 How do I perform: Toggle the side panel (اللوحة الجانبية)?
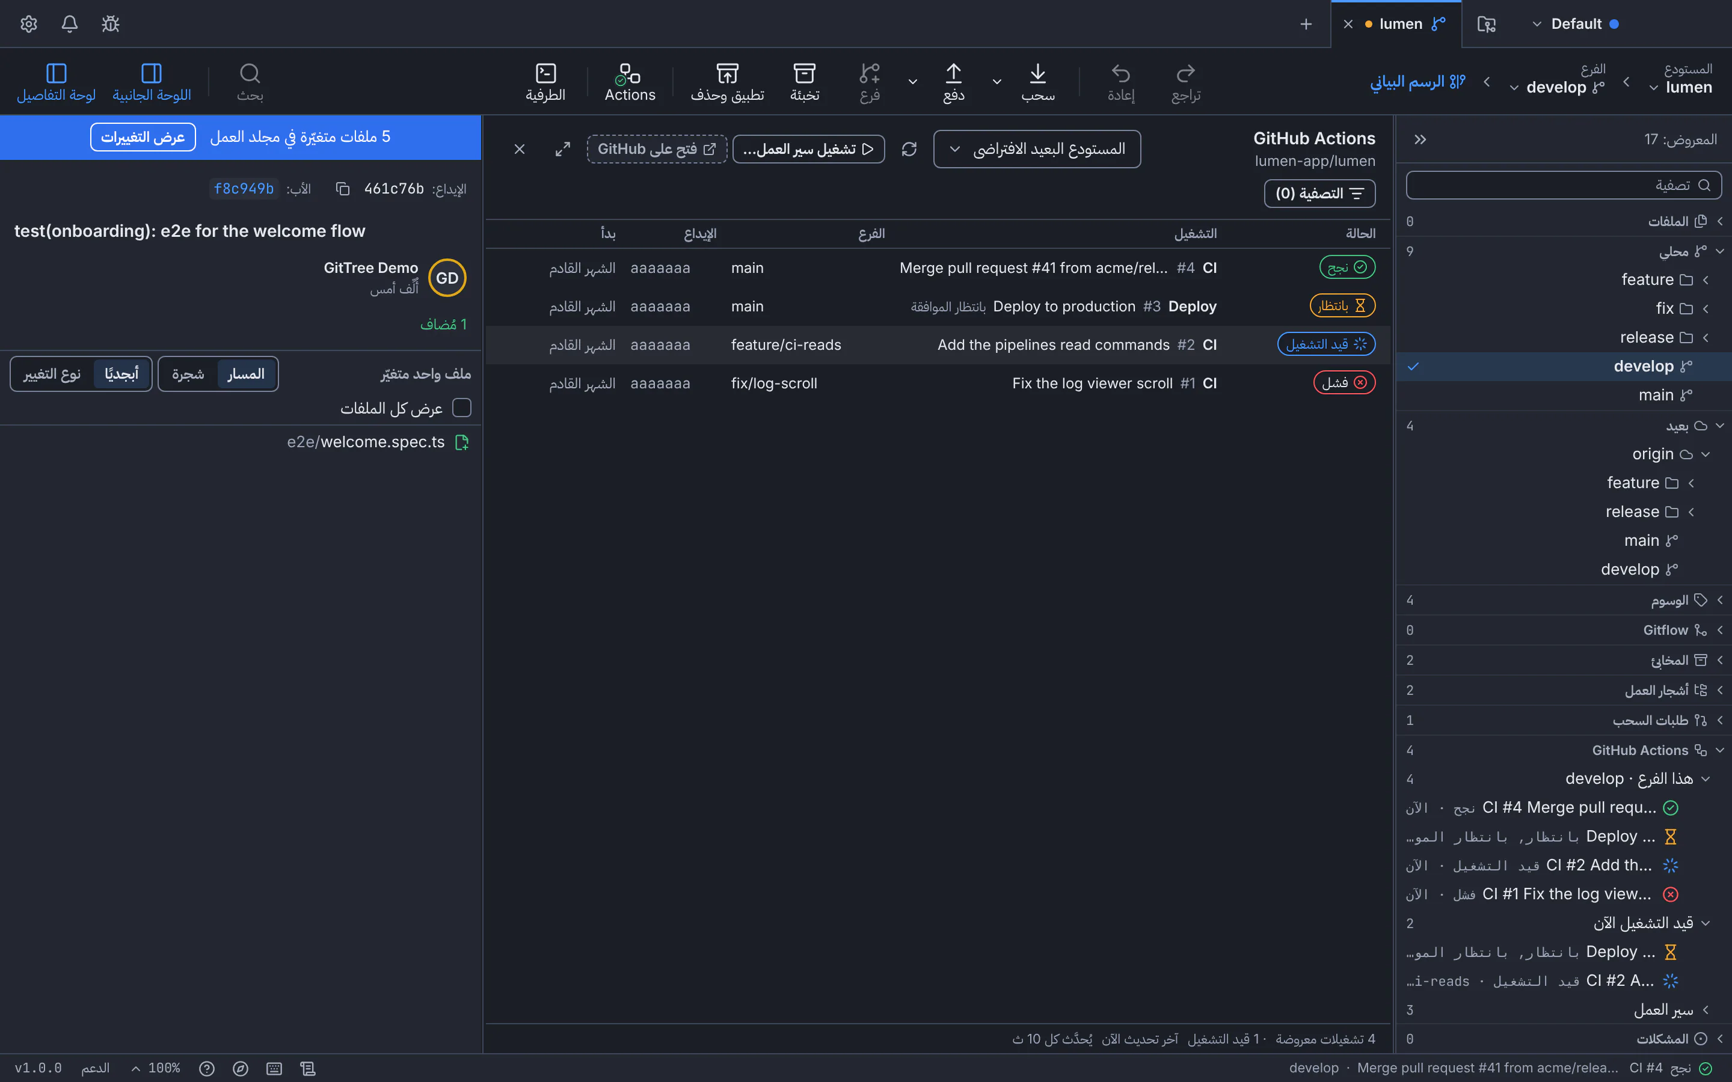(152, 82)
